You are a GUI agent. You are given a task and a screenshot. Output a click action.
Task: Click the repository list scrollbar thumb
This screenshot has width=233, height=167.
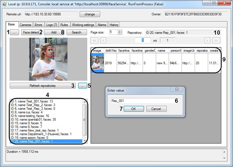pos(85,120)
